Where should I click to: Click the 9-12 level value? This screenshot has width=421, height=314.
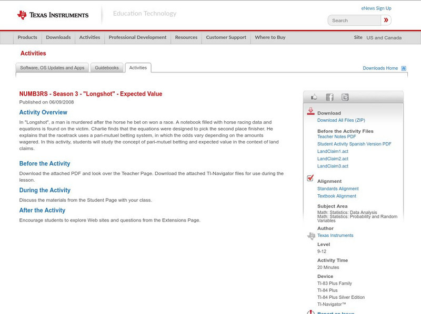click(x=322, y=252)
